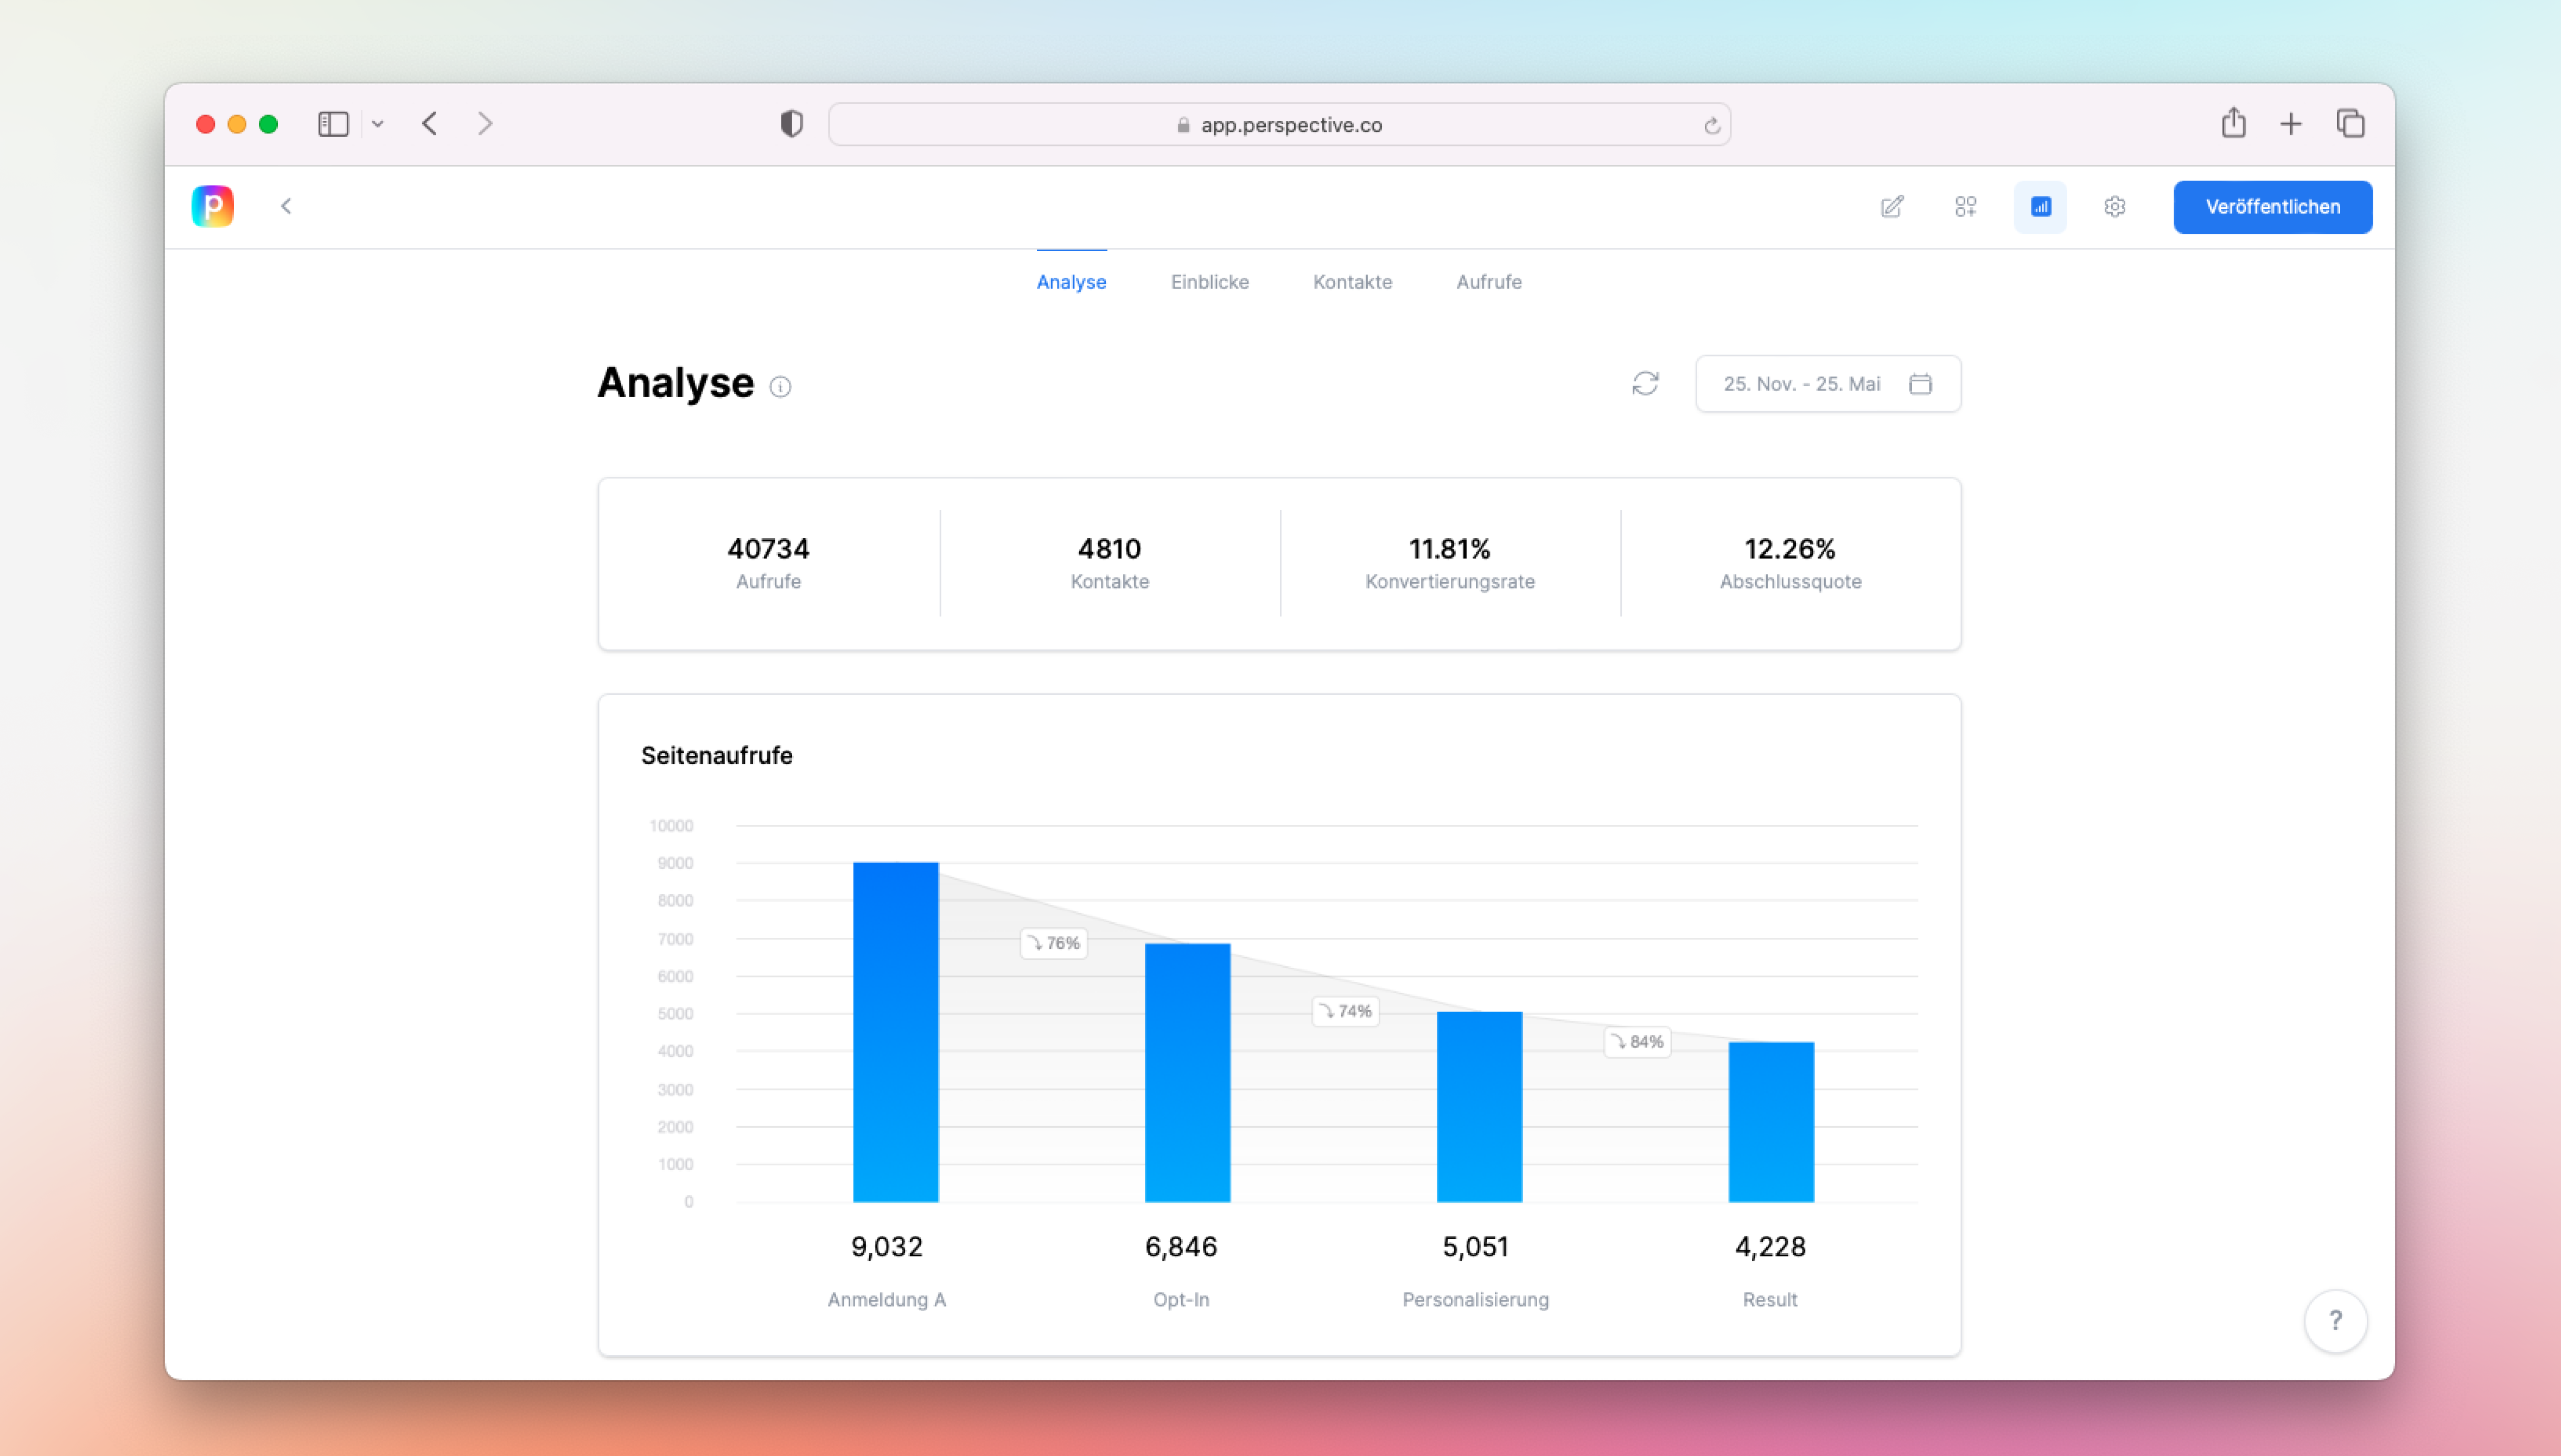Click the Perspective logo
This screenshot has width=2561, height=1456.
(211, 206)
